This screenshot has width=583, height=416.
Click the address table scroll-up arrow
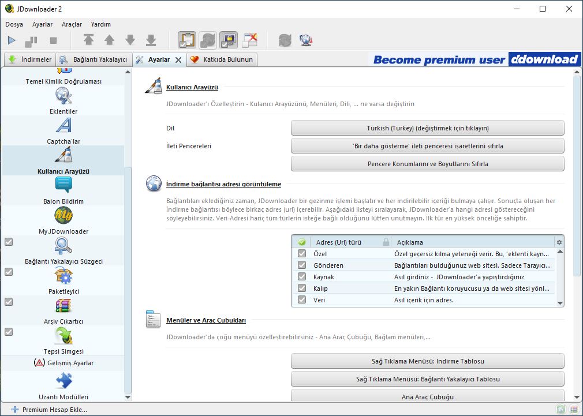[x=560, y=252]
